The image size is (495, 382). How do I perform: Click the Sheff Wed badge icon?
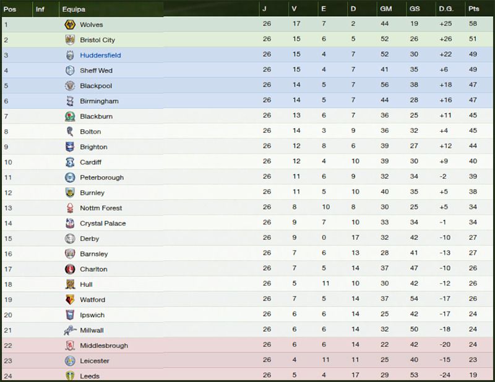68,70
